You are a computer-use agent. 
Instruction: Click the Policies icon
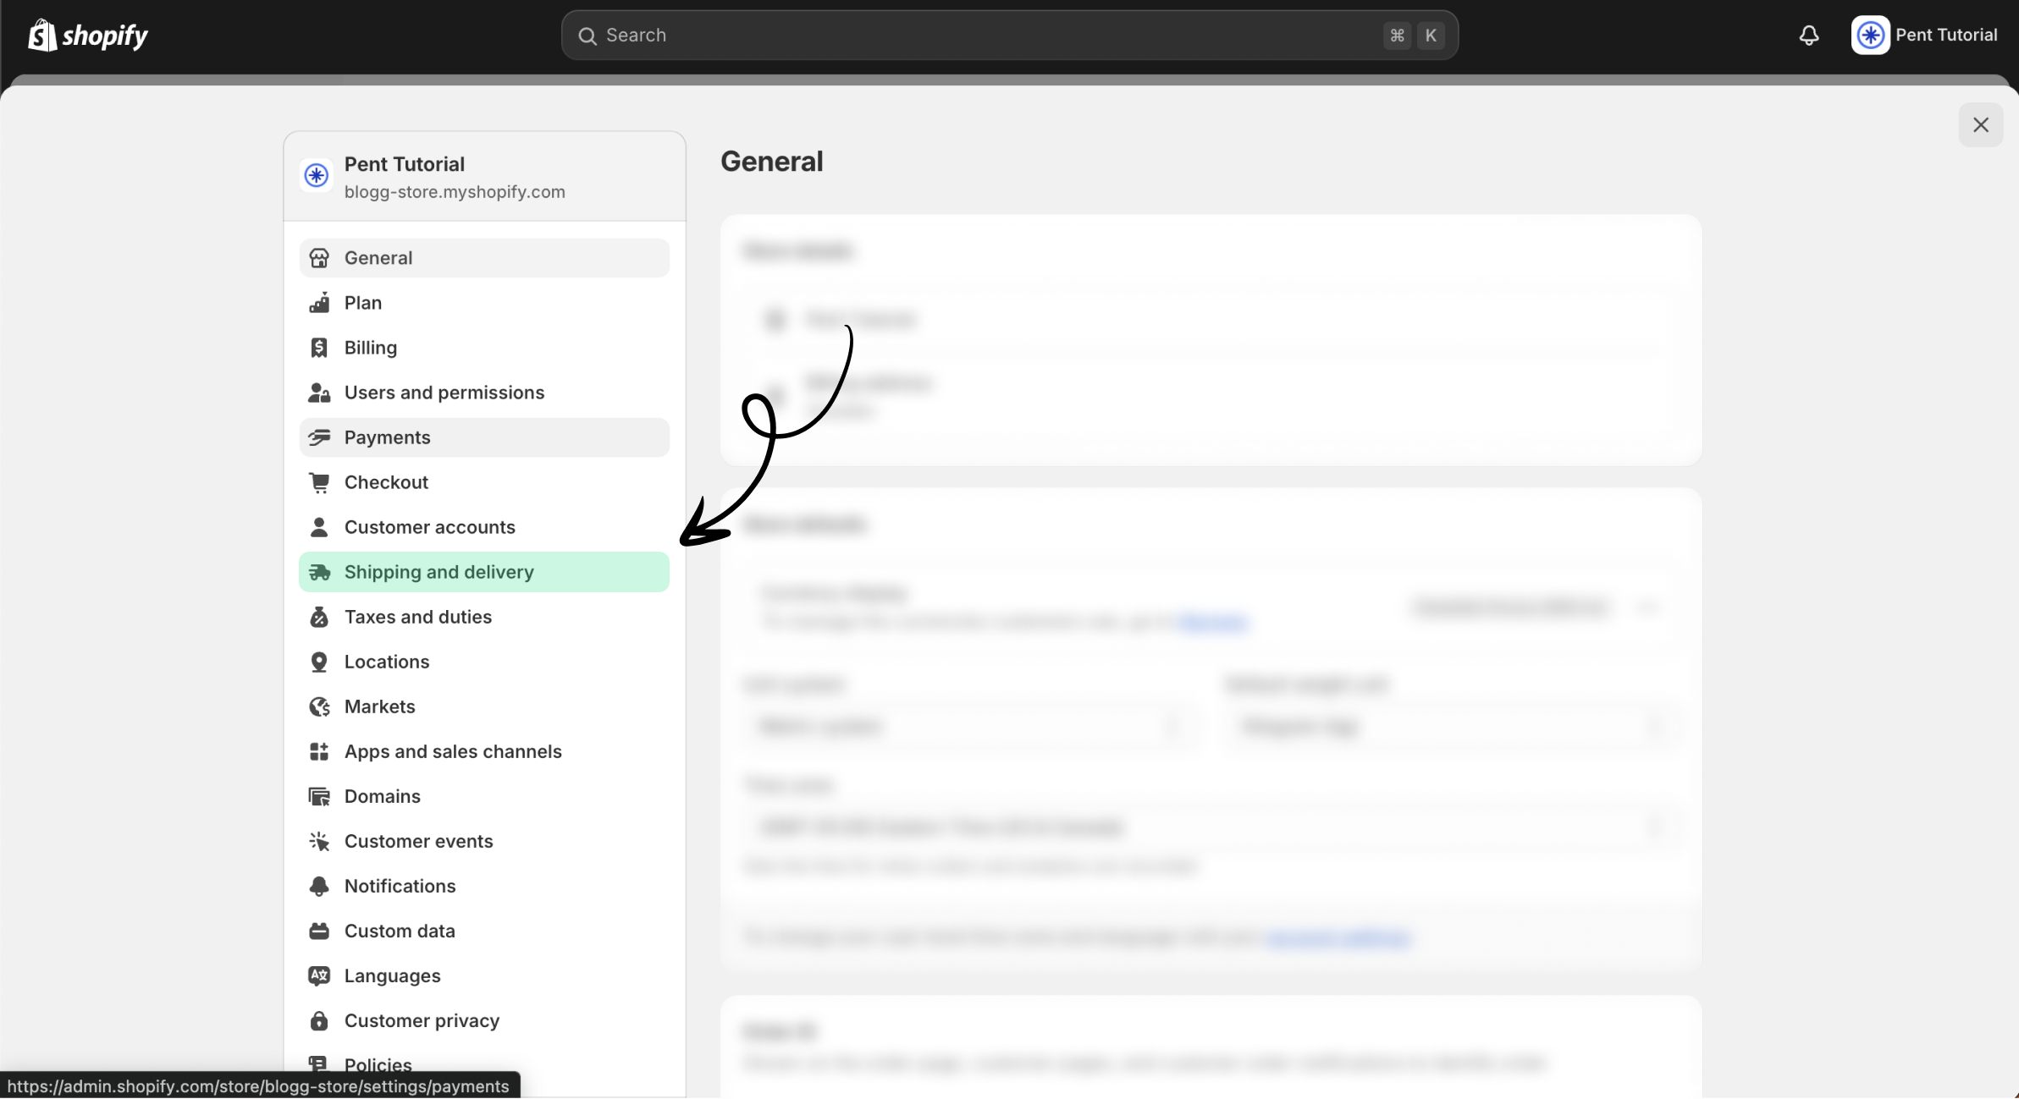319,1064
